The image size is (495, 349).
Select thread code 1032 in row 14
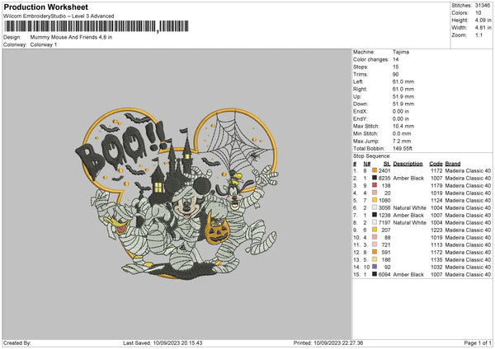[436, 268]
